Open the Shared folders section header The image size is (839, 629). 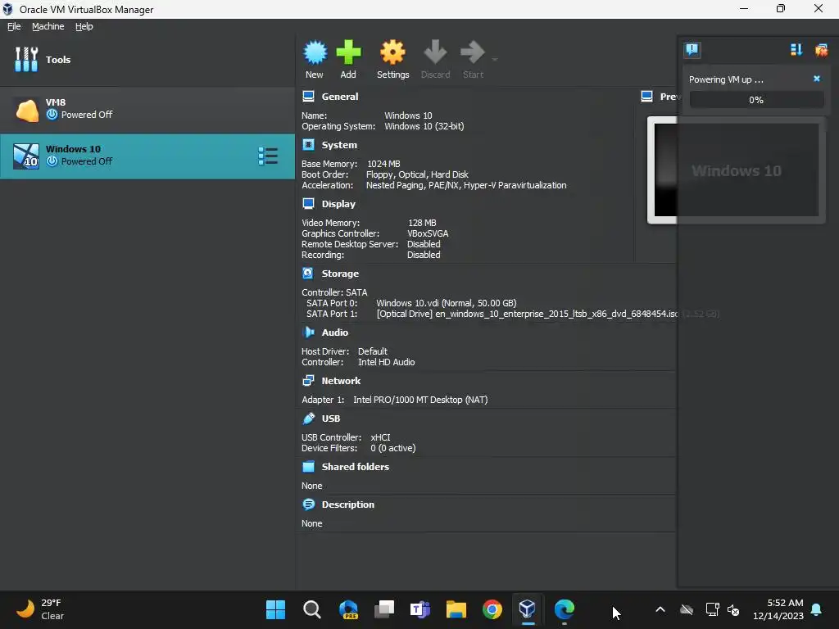point(356,467)
